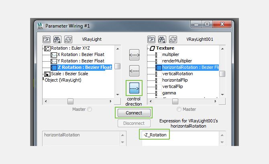
Task: Select verticalRotation parameter
Action: click(x=177, y=74)
